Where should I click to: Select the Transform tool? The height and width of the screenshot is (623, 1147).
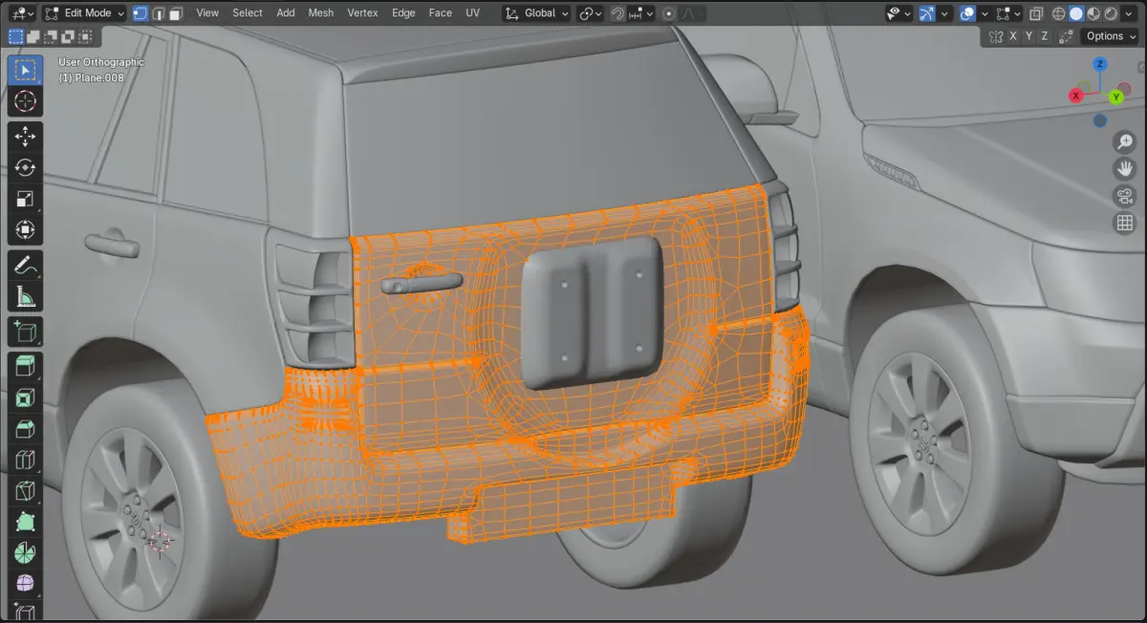[x=26, y=230]
